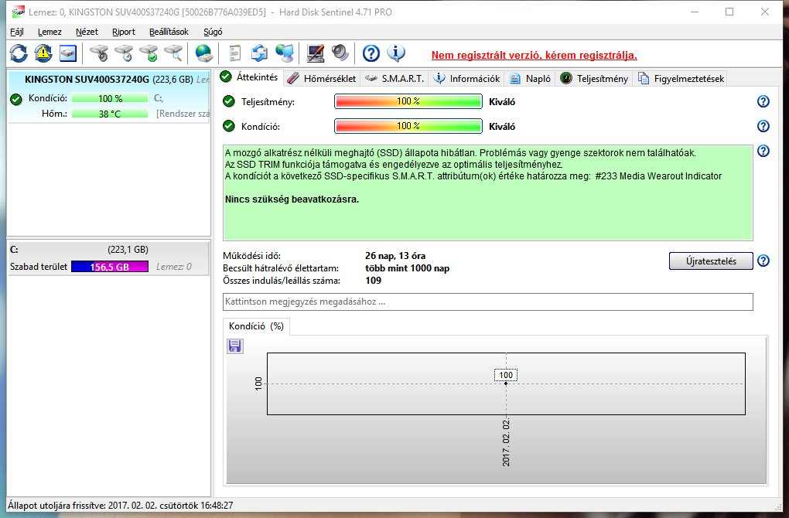This screenshot has height=518, width=789.
Task: Open the Beállítások menu
Action: (x=169, y=32)
